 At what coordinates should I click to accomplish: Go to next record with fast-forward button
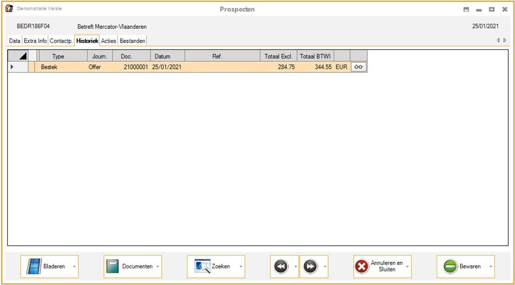point(310,266)
